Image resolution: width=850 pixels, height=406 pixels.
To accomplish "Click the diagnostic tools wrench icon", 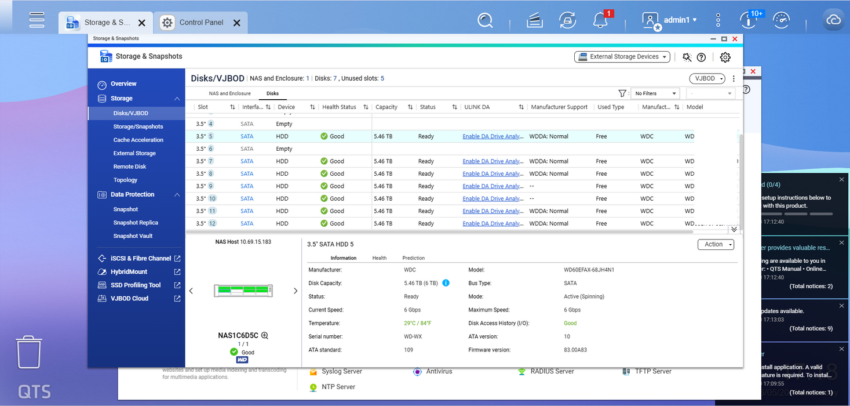I will tap(687, 57).
